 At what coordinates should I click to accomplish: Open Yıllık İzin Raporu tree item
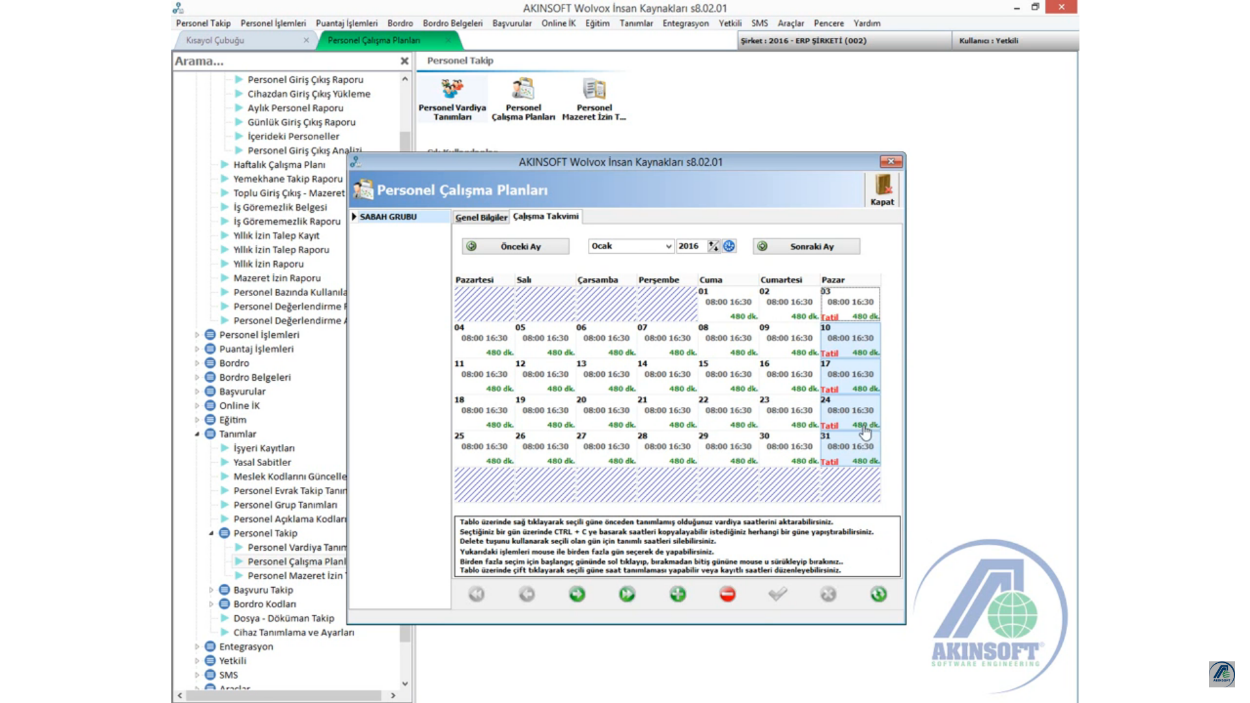(268, 264)
